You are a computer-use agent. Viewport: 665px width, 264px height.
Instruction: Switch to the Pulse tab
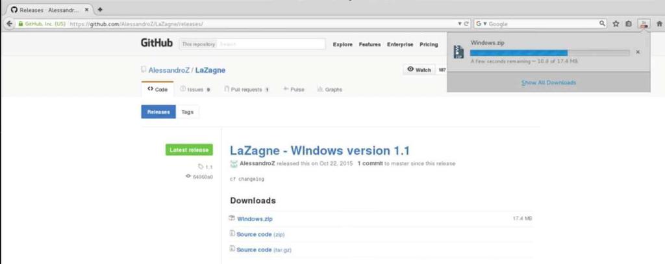(x=294, y=90)
